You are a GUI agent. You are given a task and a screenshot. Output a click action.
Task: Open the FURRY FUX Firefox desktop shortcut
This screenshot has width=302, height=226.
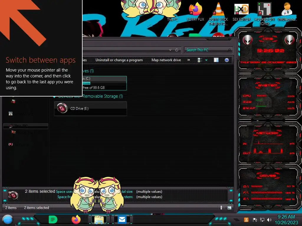tap(195, 11)
